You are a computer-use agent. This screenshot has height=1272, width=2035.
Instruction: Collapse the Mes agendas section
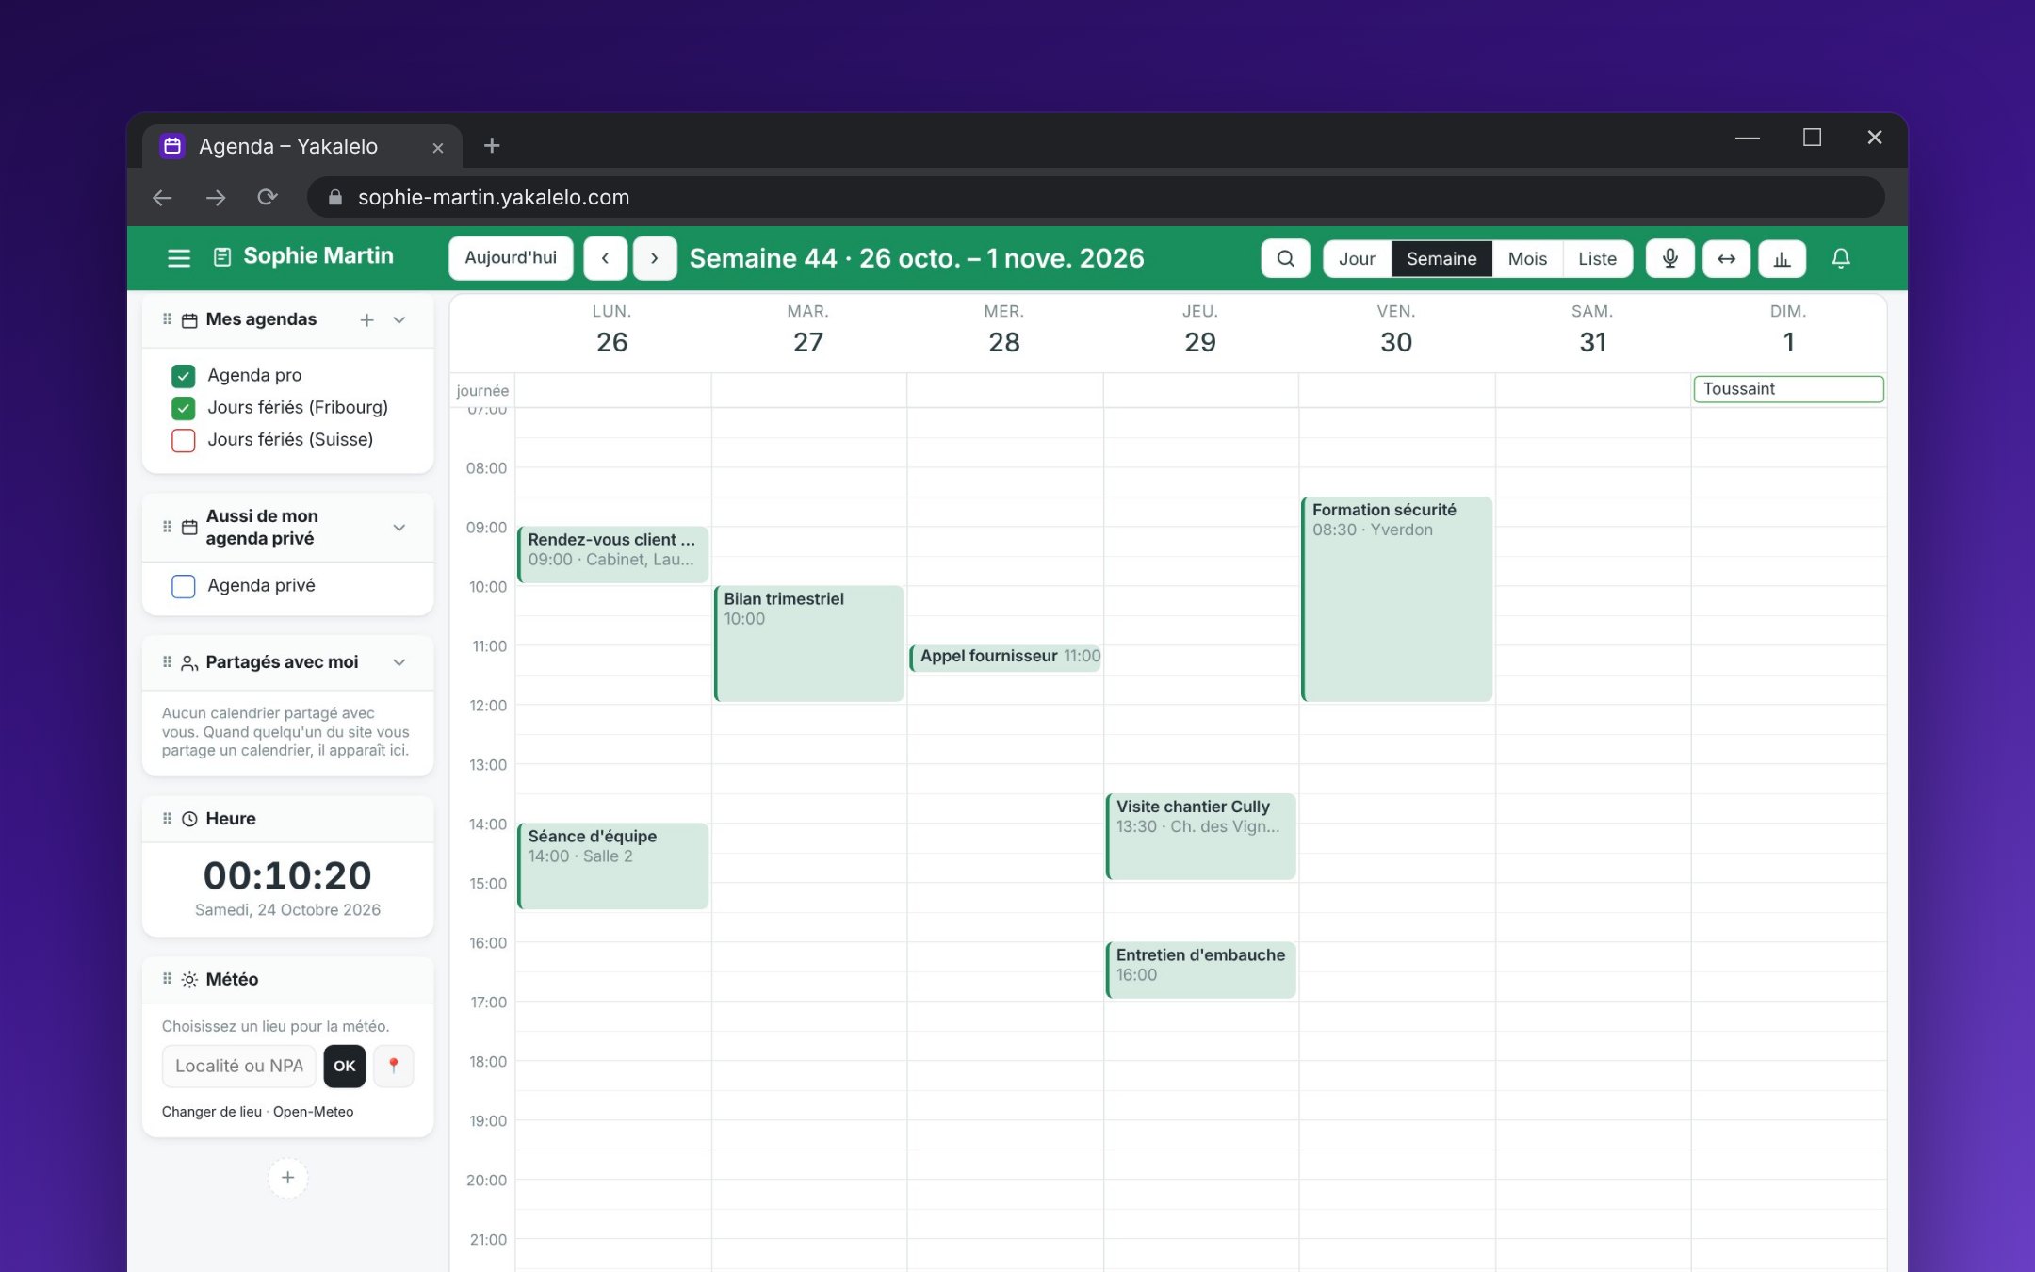(x=399, y=320)
